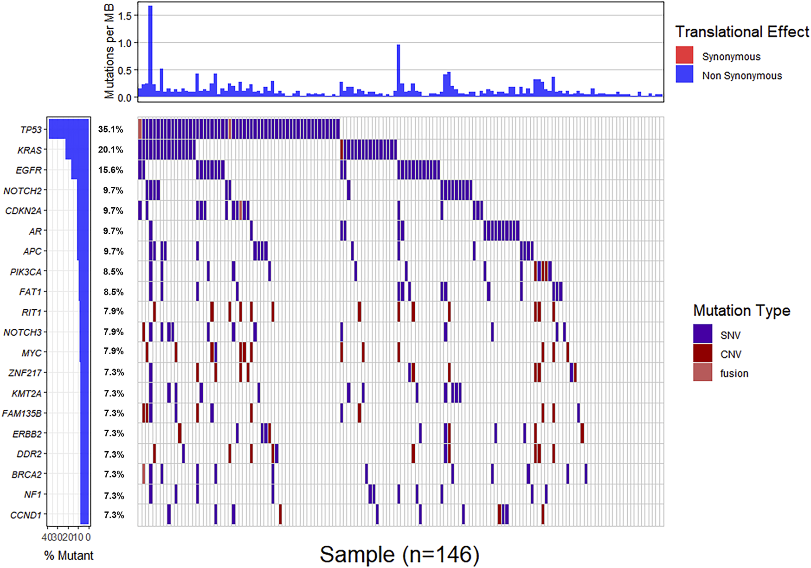This screenshot has width=811, height=568.
Task: Click the Non Synonymous blue legend swatch
Action: point(684,74)
